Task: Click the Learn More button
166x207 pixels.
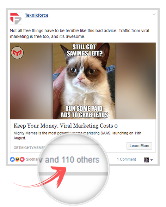Action: (139, 146)
